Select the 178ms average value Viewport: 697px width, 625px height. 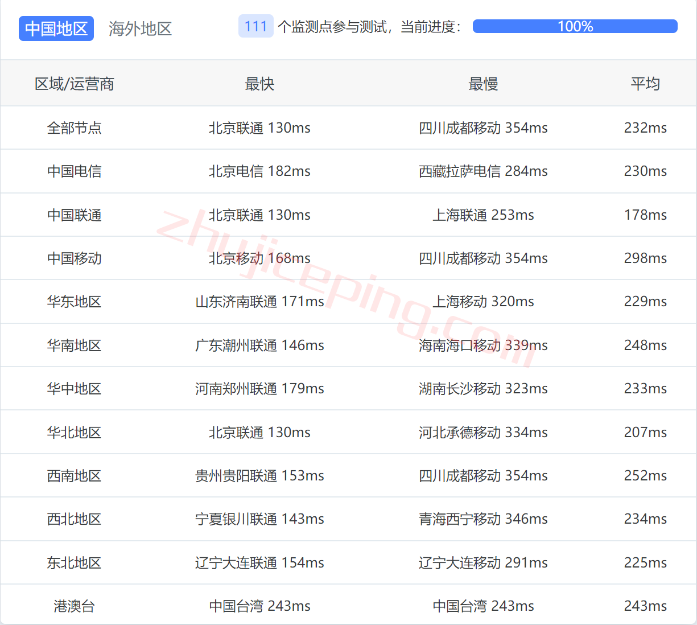click(645, 215)
